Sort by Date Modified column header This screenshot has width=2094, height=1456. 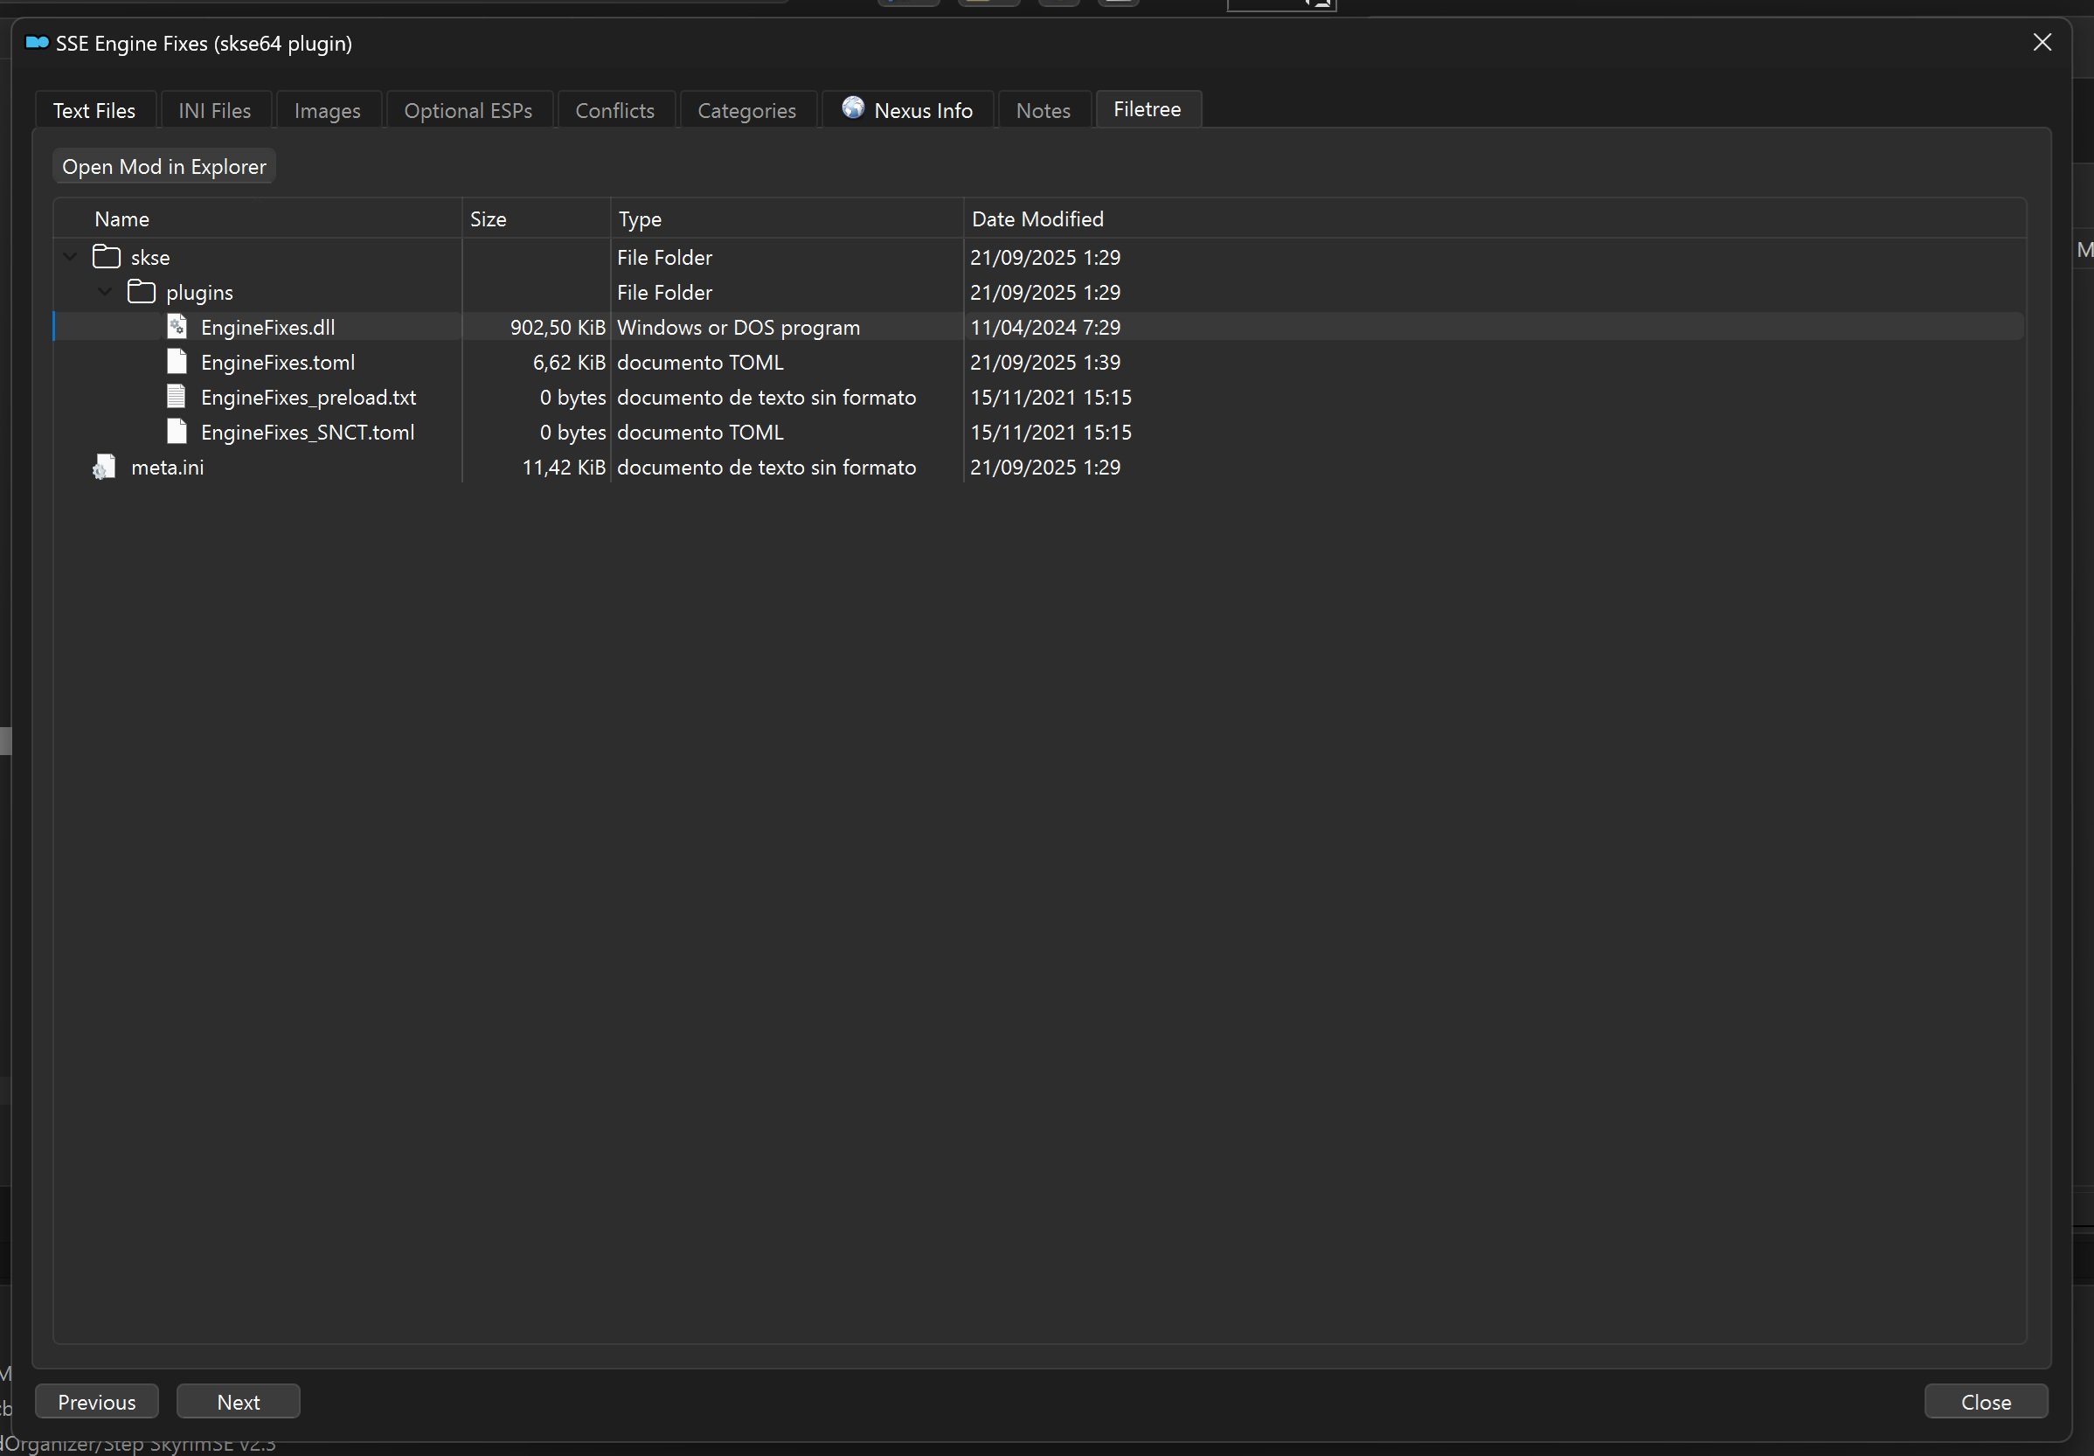pos(1037,219)
